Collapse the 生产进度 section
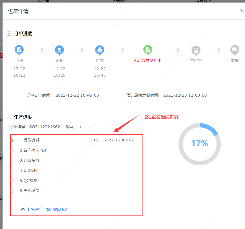 pos(9,117)
